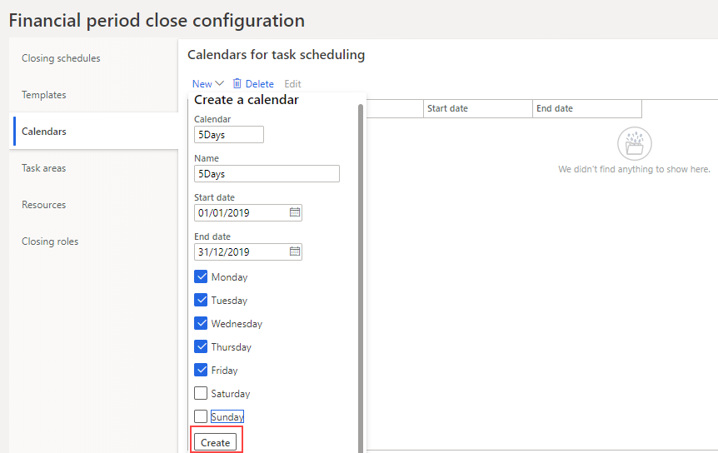Uncheck the Thursday checkbox
This screenshot has height=453, width=718.
pyautogui.click(x=201, y=347)
